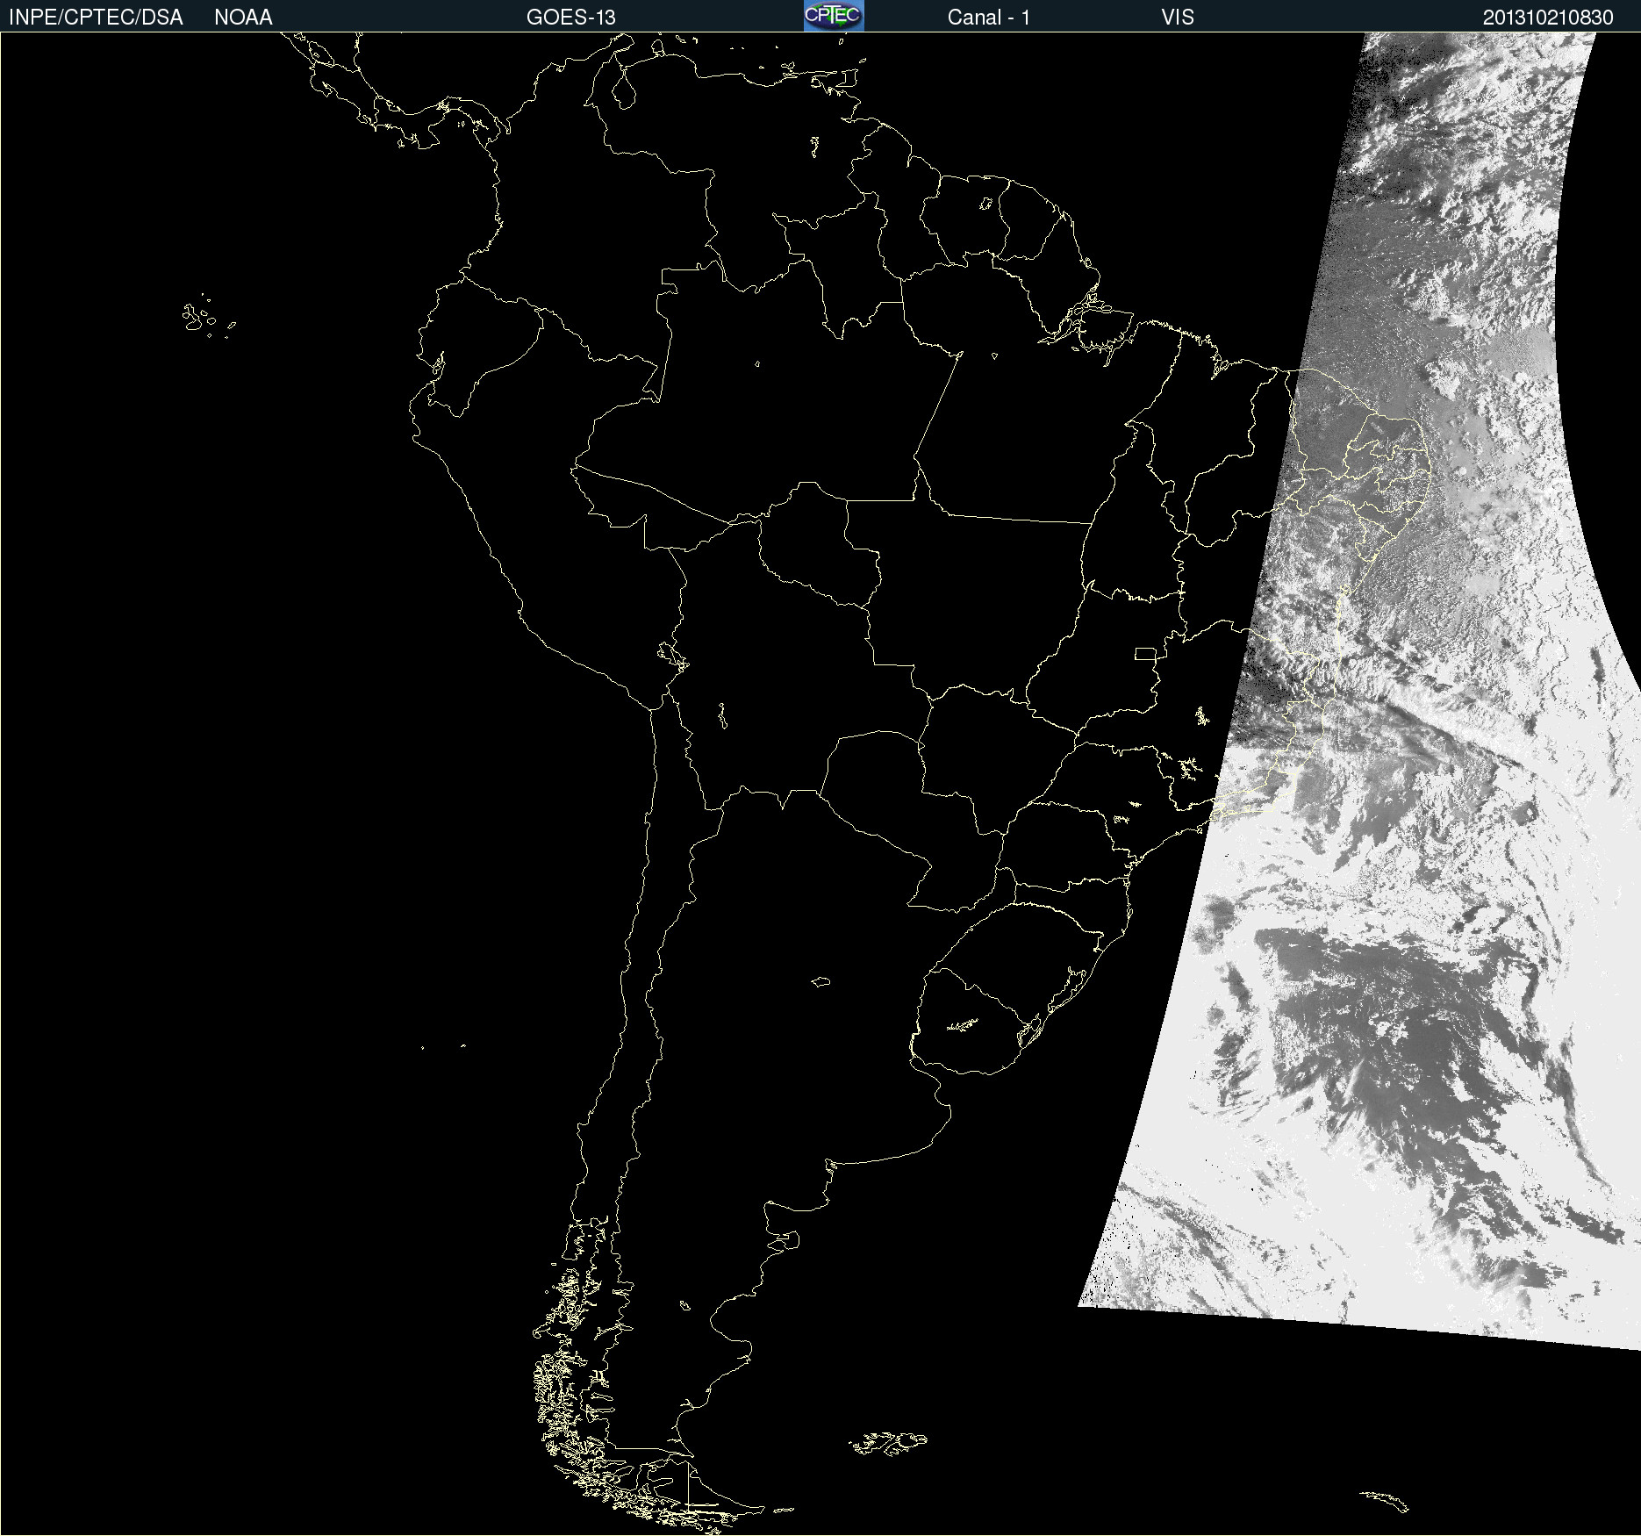This screenshot has height=1536, width=1641.
Task: Click the VIS label in header
Action: click(x=1177, y=18)
